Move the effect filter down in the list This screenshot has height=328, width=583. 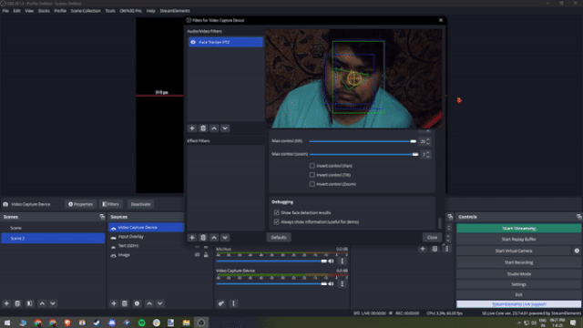[225, 238]
